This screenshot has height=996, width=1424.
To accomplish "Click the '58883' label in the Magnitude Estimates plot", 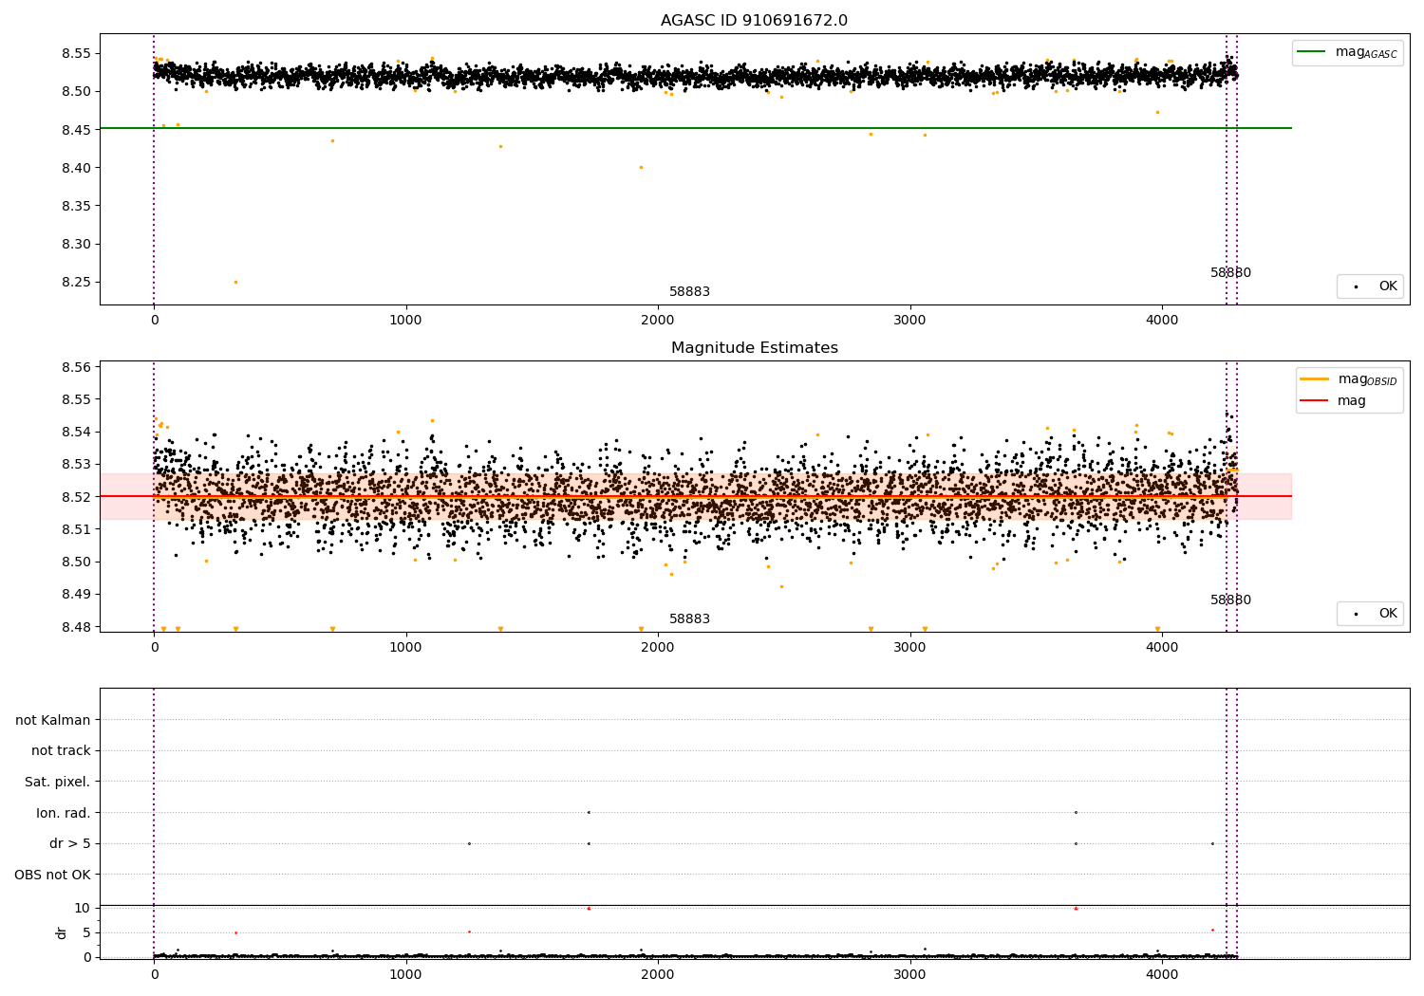I will pyautogui.click(x=689, y=619).
